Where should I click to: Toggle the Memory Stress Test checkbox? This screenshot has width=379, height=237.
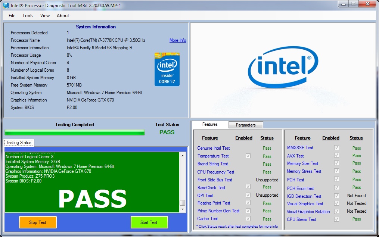[336, 171]
